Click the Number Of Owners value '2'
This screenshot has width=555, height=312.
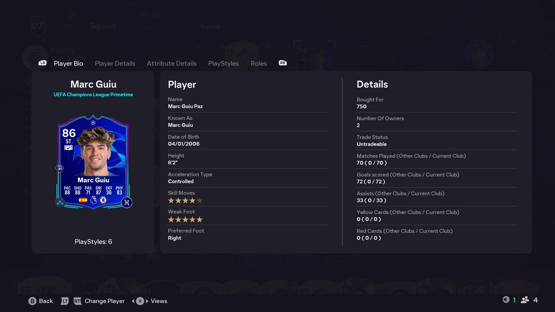(358, 125)
